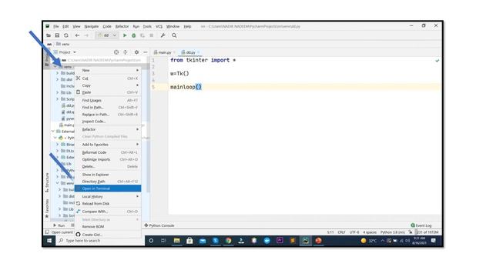This screenshot has height=277, width=493.
Task: Open the Navigate menu
Action: [x=92, y=26]
